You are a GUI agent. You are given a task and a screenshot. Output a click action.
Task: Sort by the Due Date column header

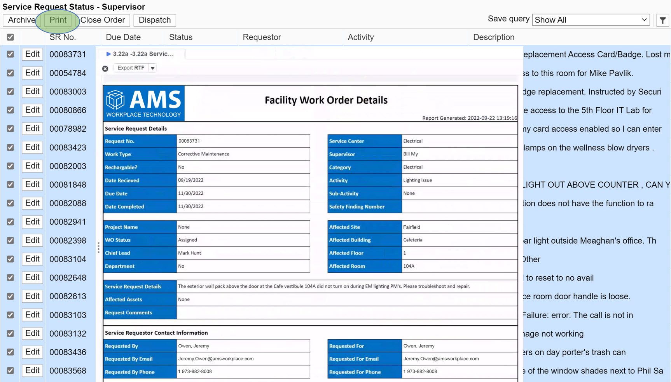(x=123, y=37)
